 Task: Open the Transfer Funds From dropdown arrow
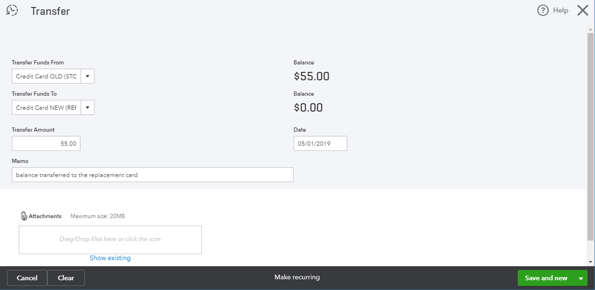click(x=88, y=76)
